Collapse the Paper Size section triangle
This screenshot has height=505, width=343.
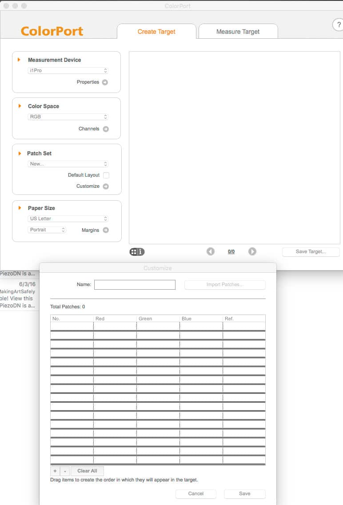(x=20, y=208)
